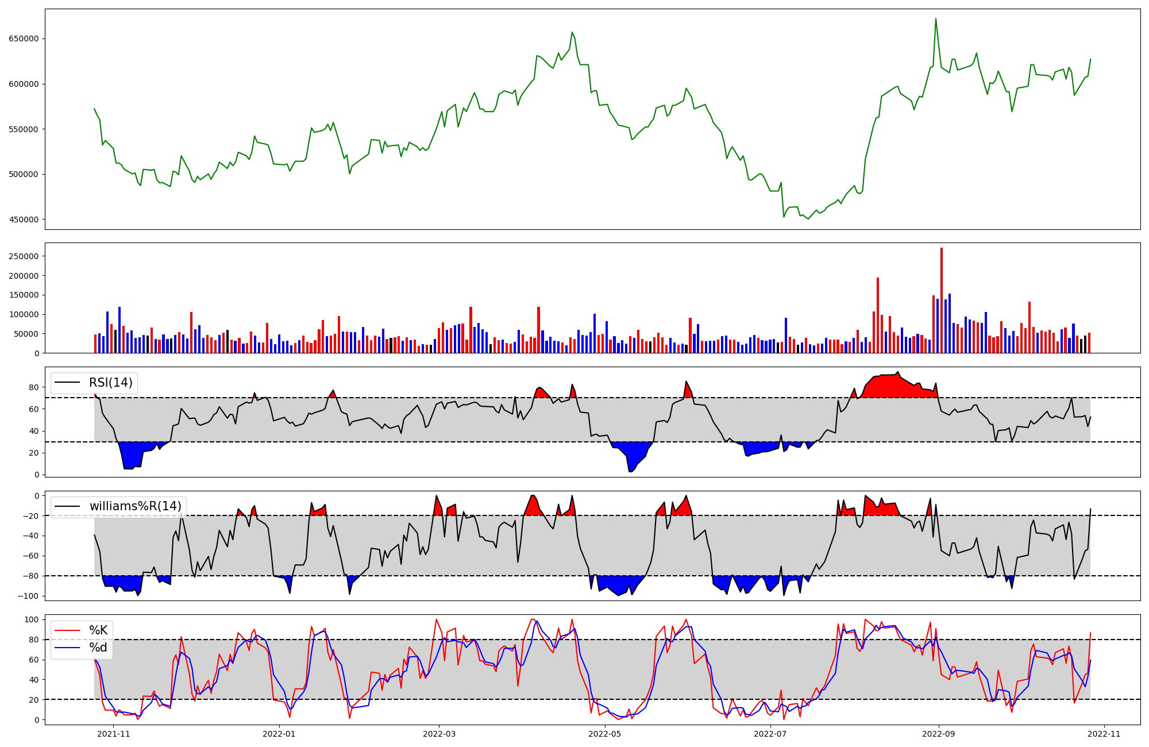Click the williams%R(14) legend label
1149x747 pixels.
tap(135, 506)
